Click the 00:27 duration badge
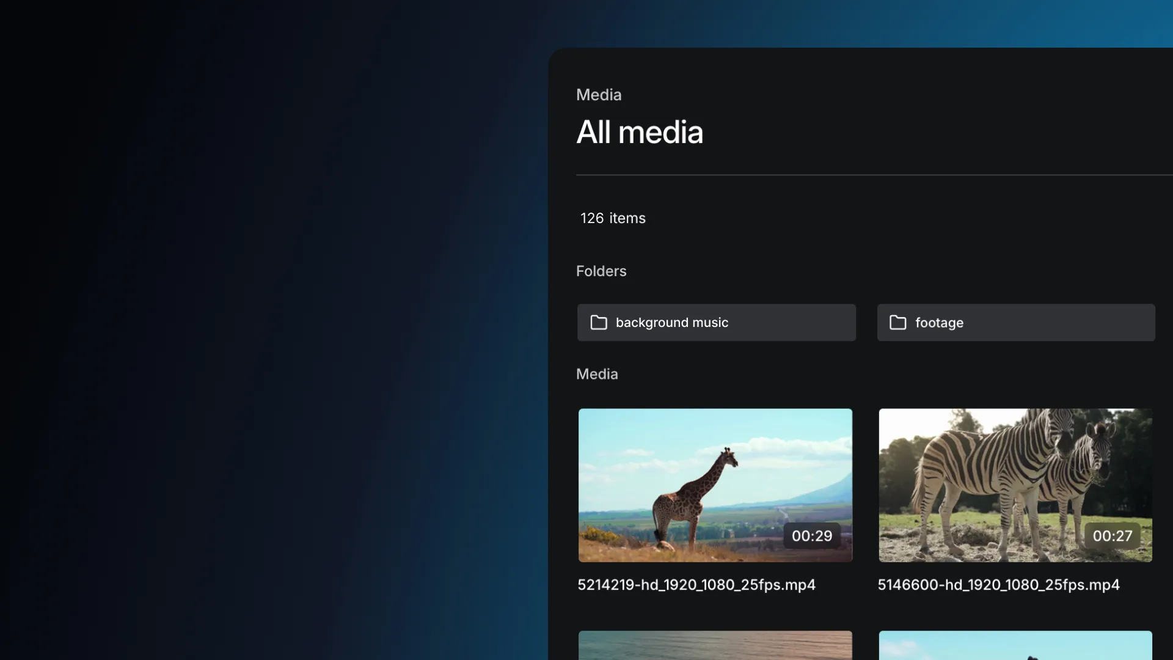Viewport: 1173px width, 660px height. (1112, 536)
